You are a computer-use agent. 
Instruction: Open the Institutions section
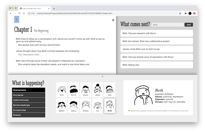28,100
